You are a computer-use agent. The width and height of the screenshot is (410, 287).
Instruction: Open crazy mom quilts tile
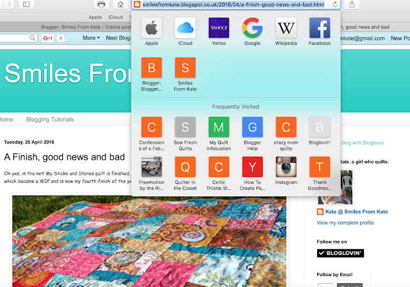point(286,127)
